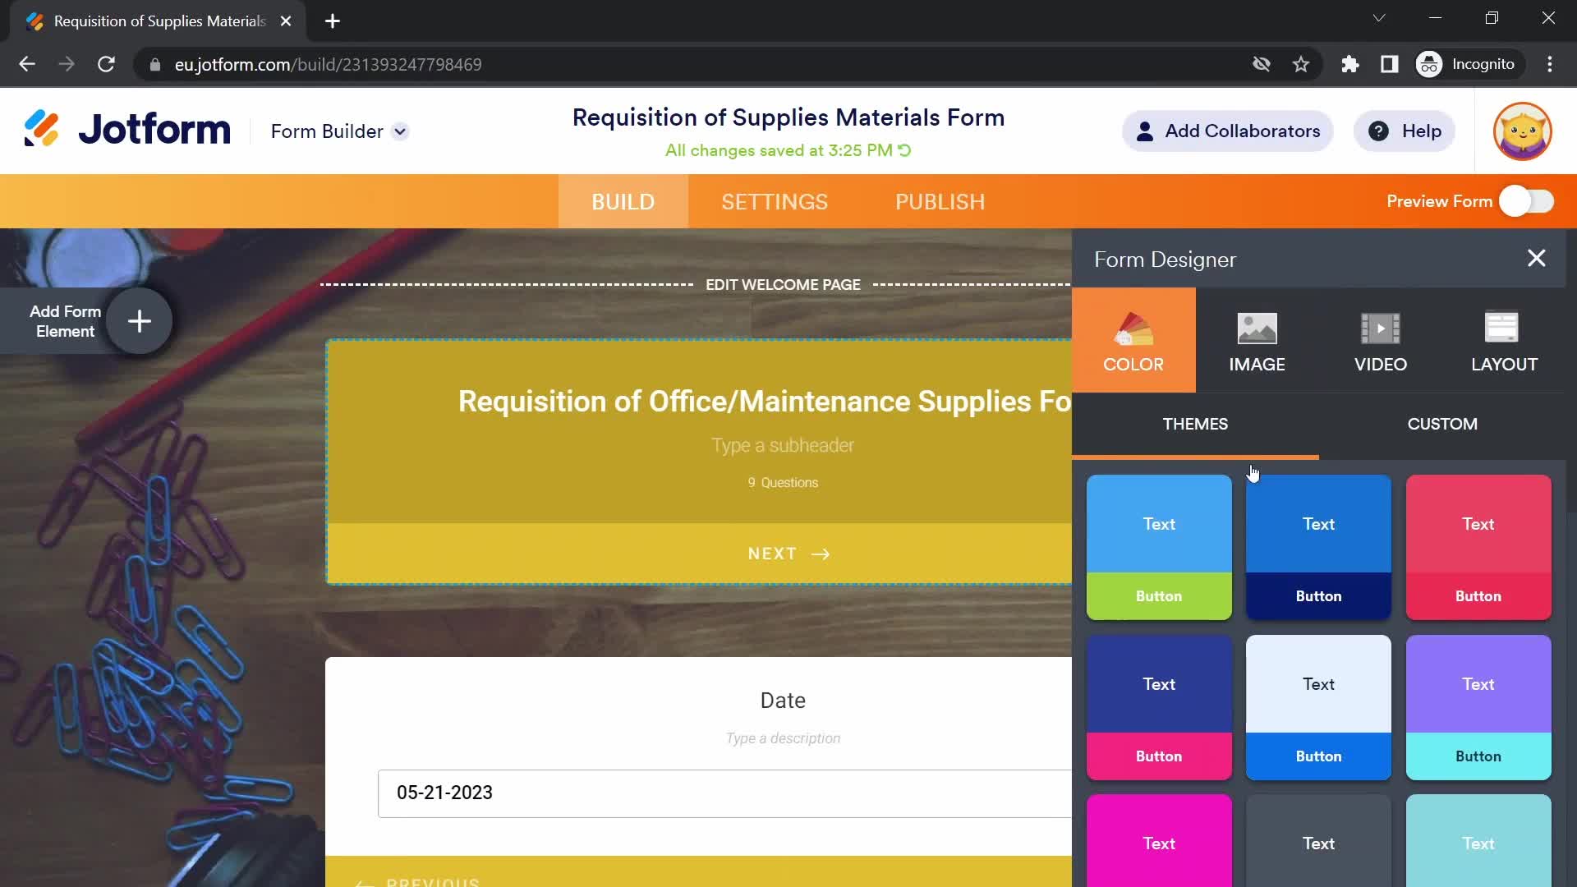Click the PUBLISH navigation tab
1577x887 pixels.
tap(939, 201)
